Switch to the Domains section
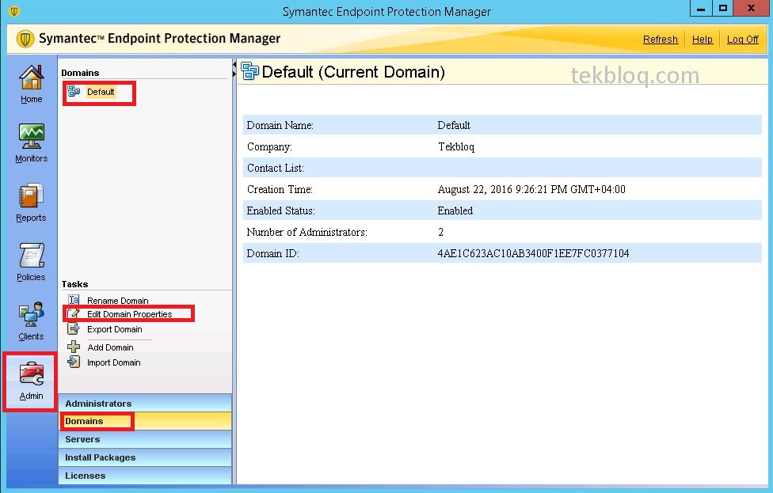This screenshot has width=773, height=493. (x=145, y=421)
